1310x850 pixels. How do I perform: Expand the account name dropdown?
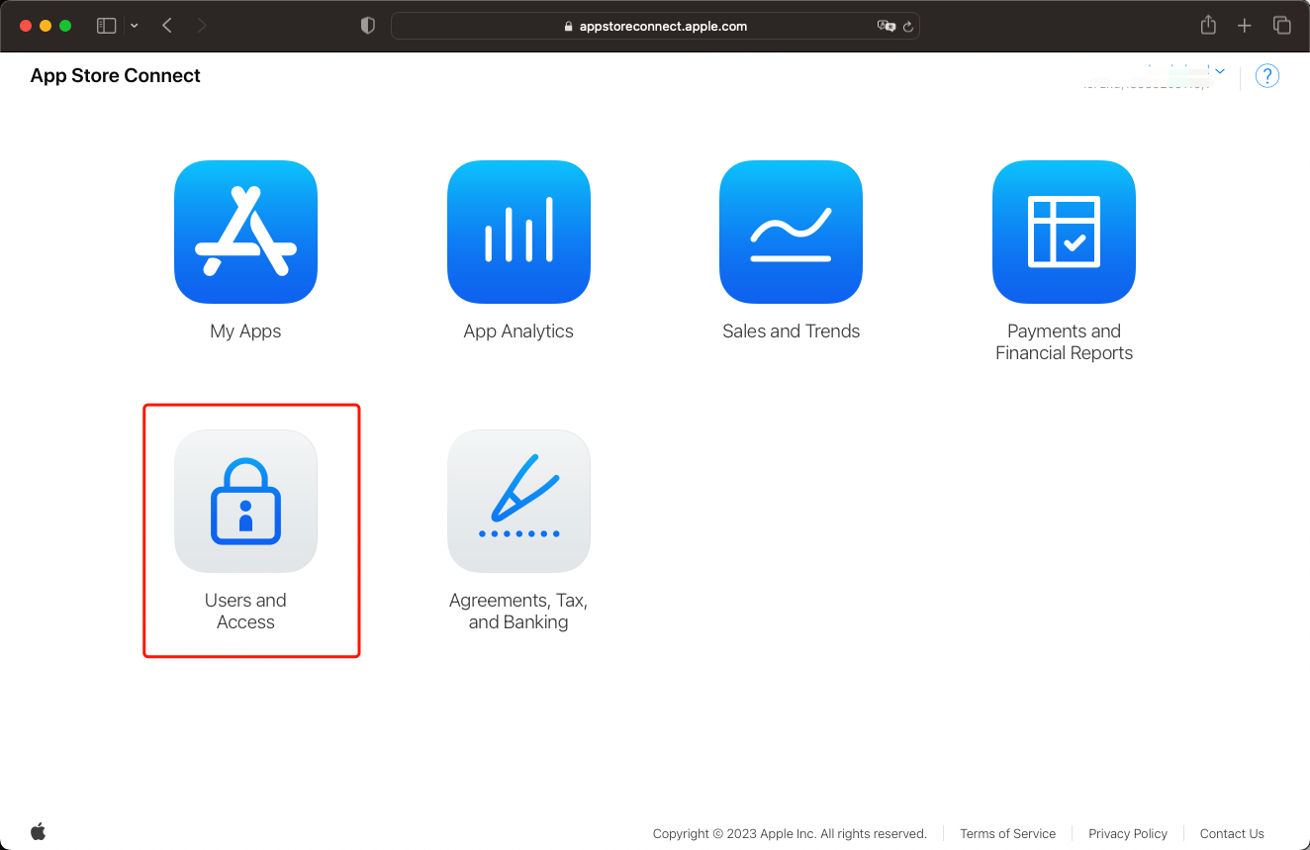(1220, 71)
